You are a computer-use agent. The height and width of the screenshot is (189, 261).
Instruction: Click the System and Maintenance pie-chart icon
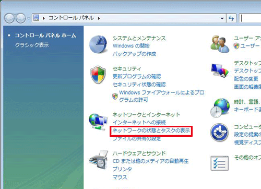98,44
